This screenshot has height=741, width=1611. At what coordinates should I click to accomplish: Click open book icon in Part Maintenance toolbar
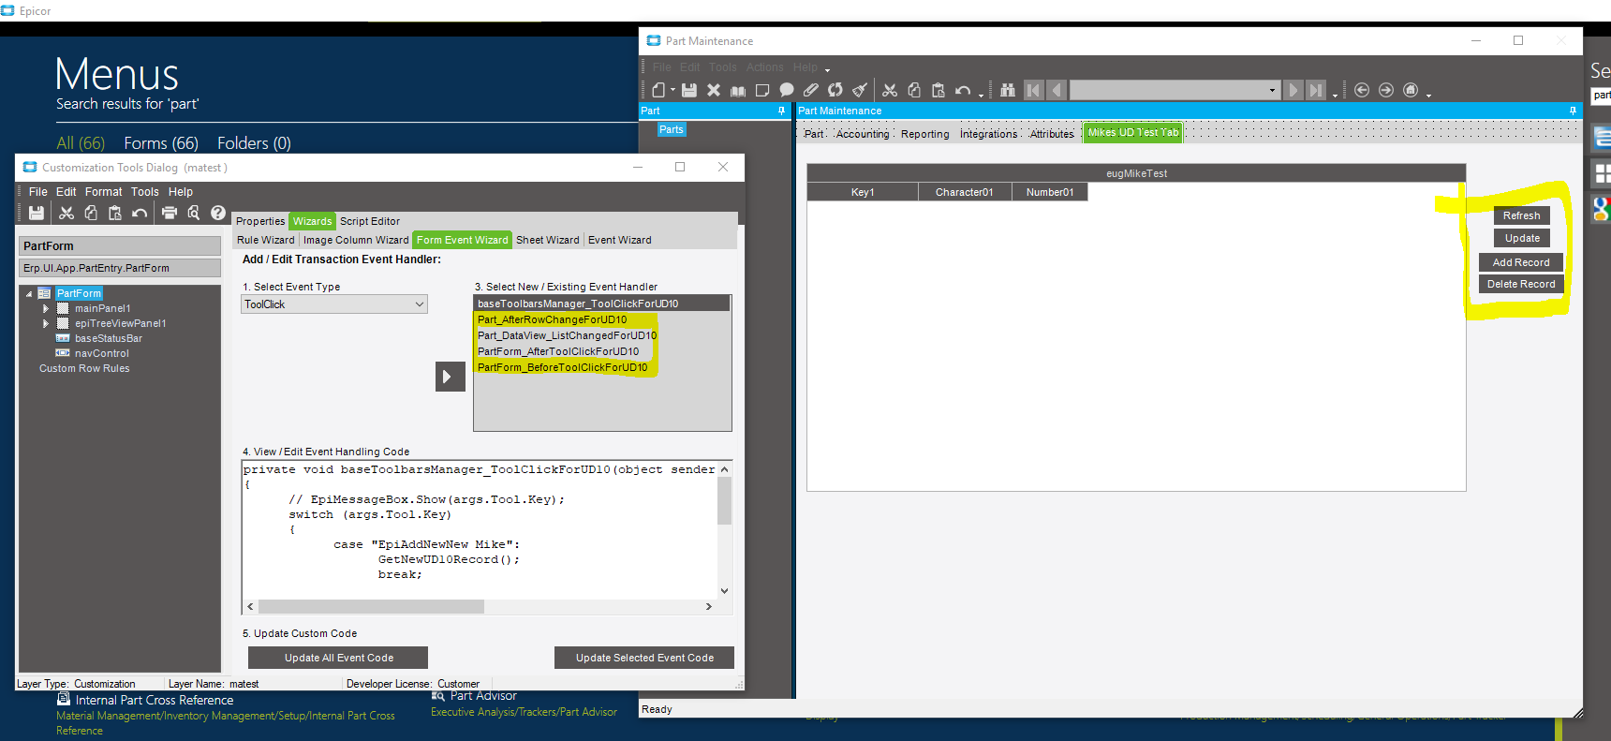point(738,90)
